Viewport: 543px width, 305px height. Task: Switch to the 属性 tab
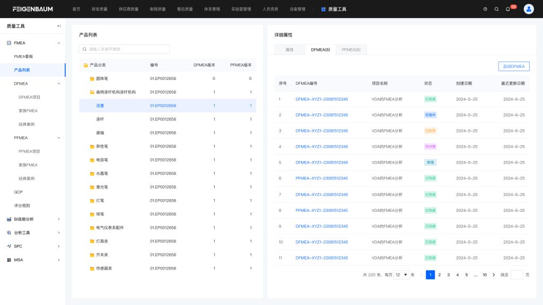(290, 50)
